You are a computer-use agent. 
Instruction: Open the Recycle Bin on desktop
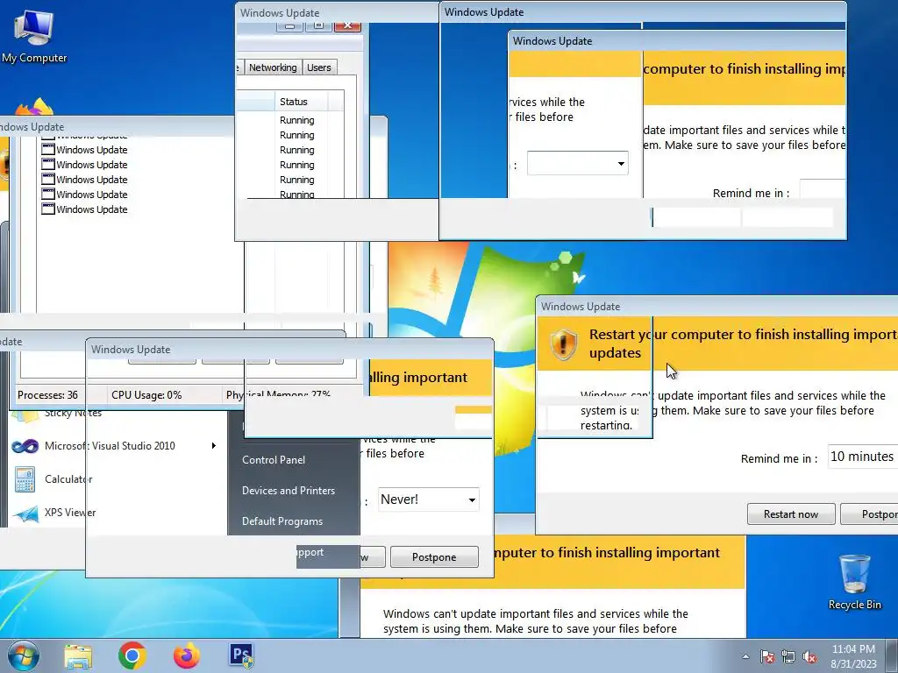click(854, 582)
